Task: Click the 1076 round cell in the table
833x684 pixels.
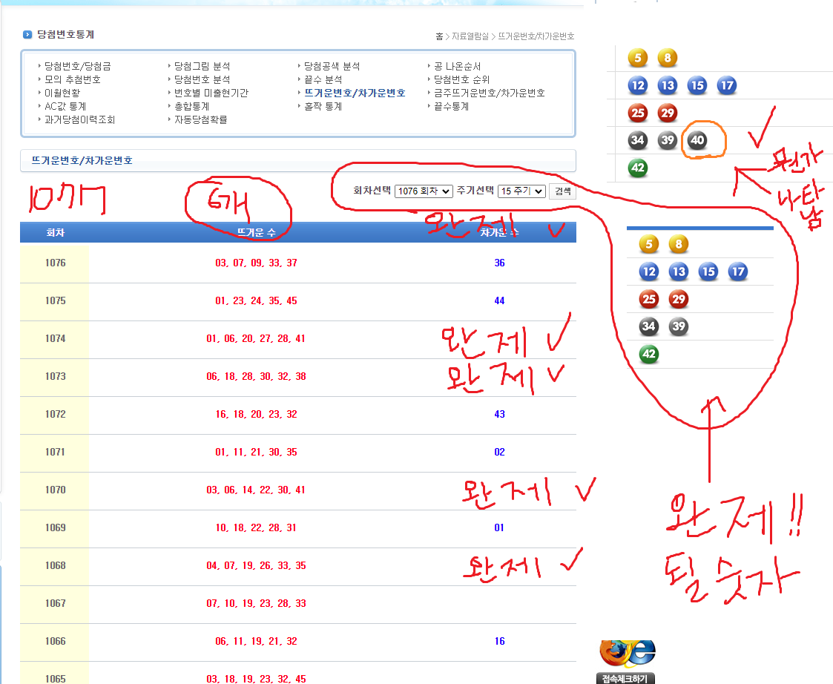Action: (55, 263)
